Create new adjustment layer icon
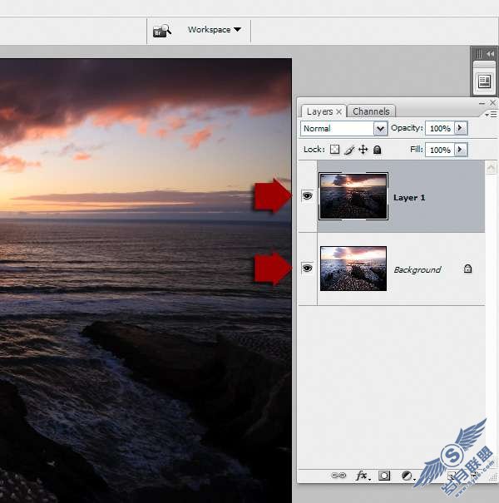 pyautogui.click(x=408, y=476)
